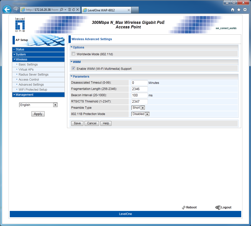Expand the Management menu
The image size is (251, 226).
[x=38, y=95]
